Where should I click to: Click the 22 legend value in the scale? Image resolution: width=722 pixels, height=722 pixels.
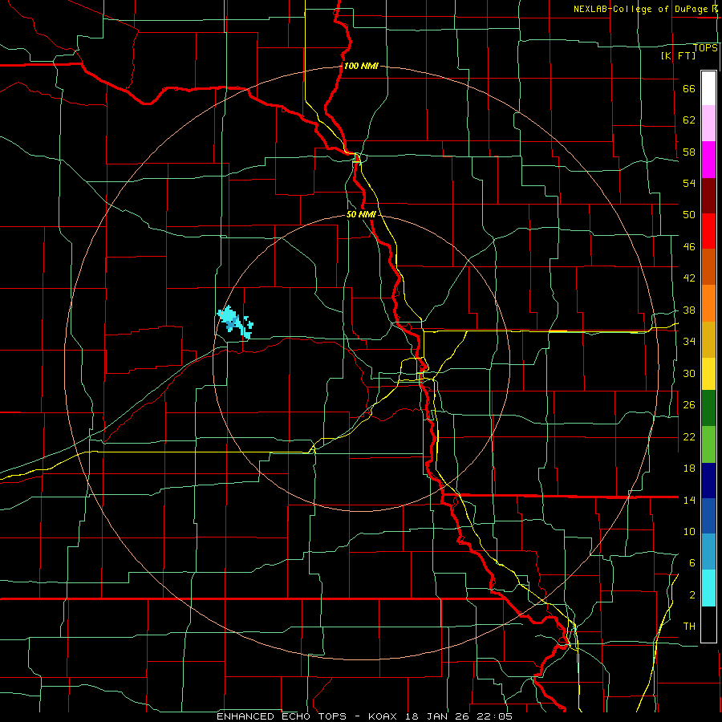689,436
